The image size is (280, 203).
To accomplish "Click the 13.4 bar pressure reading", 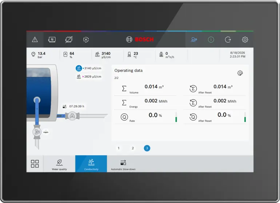I will click(41, 54).
